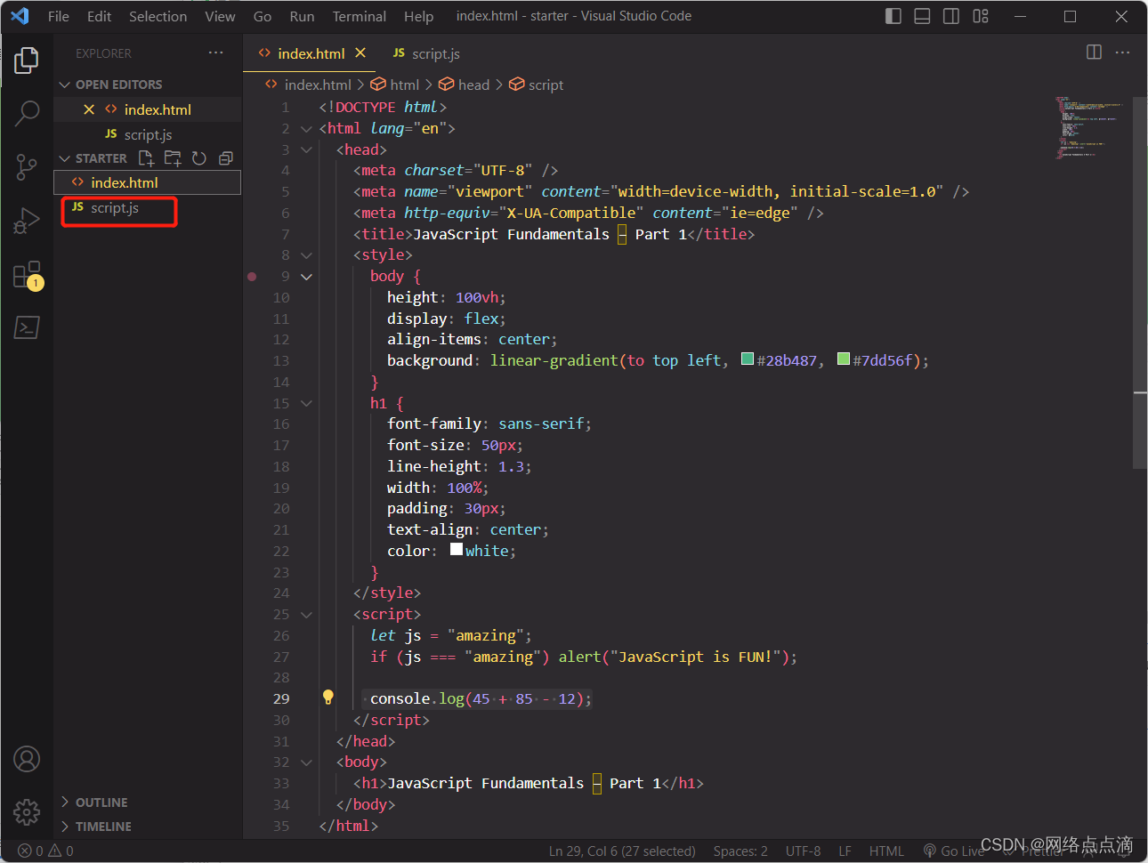Viewport: 1148px width, 863px height.
Task: Collapse the OPEN EDITORS section
Action: click(64, 85)
